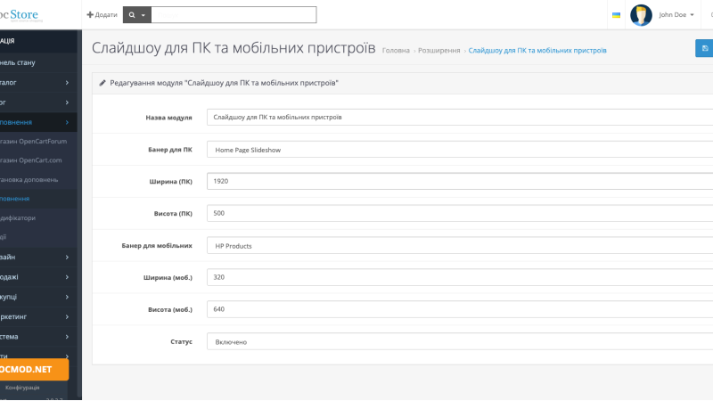The image size is (713, 401).
Task: Expand the Система sidebar menu
Action: click(x=38, y=337)
